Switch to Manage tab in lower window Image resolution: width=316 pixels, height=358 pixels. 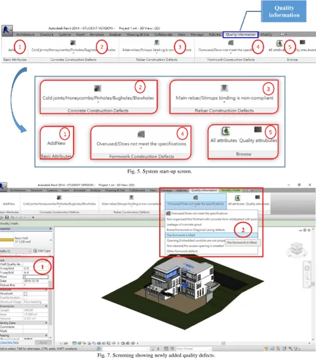(x=166, y=190)
